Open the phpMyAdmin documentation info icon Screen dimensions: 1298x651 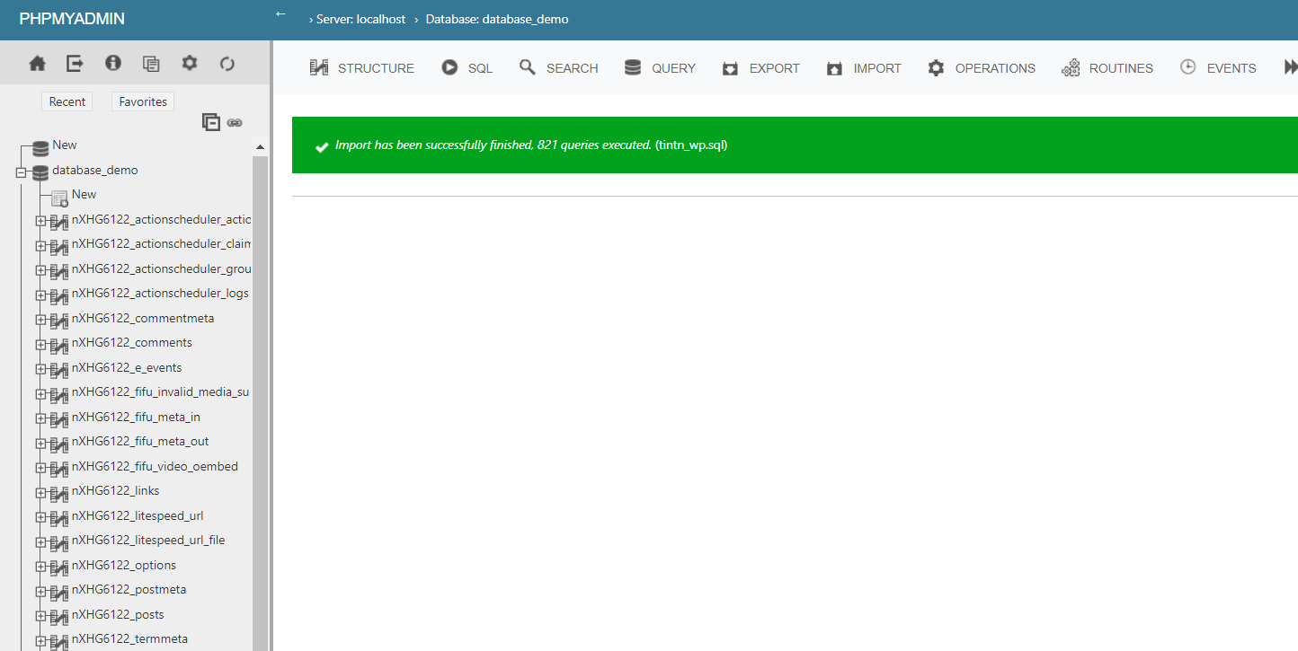[x=112, y=64]
